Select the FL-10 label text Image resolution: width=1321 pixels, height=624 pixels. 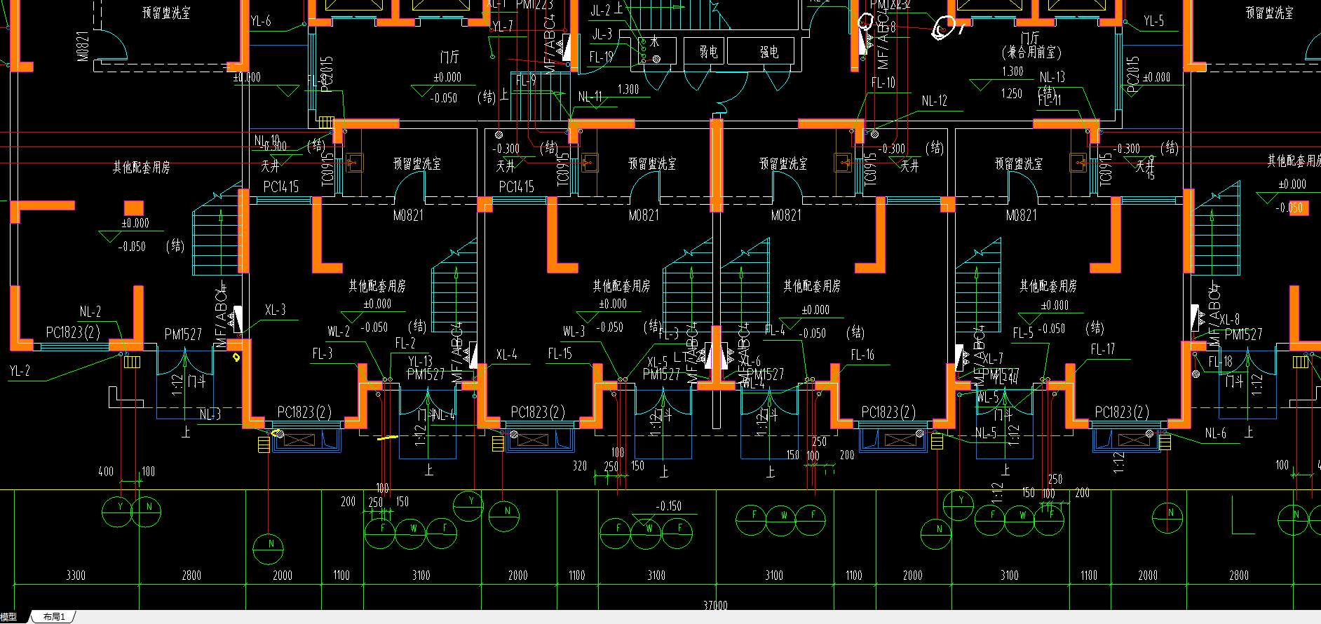point(883,83)
